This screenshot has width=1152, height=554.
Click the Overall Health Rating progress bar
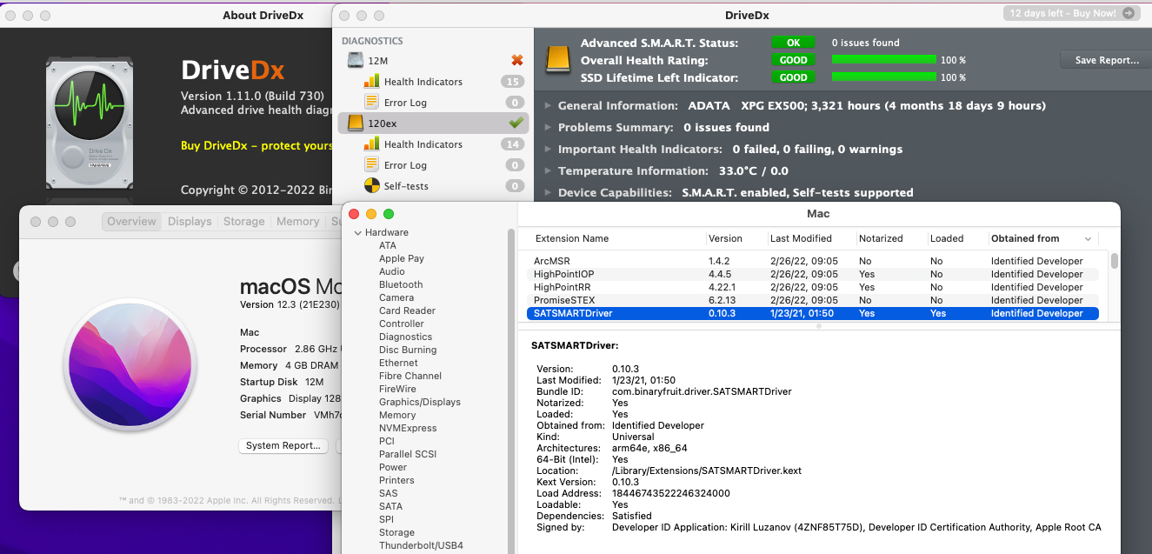click(x=884, y=60)
